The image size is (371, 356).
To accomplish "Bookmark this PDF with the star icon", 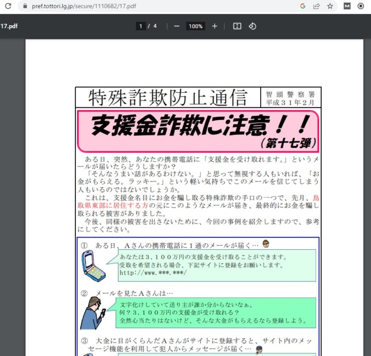I will tap(330, 6).
